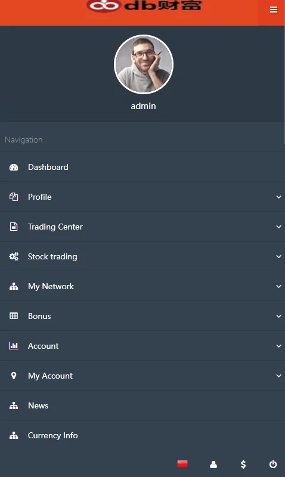This screenshot has width=285, height=477.
Task: Click the Bonus table grid icon
Action: tap(14, 316)
